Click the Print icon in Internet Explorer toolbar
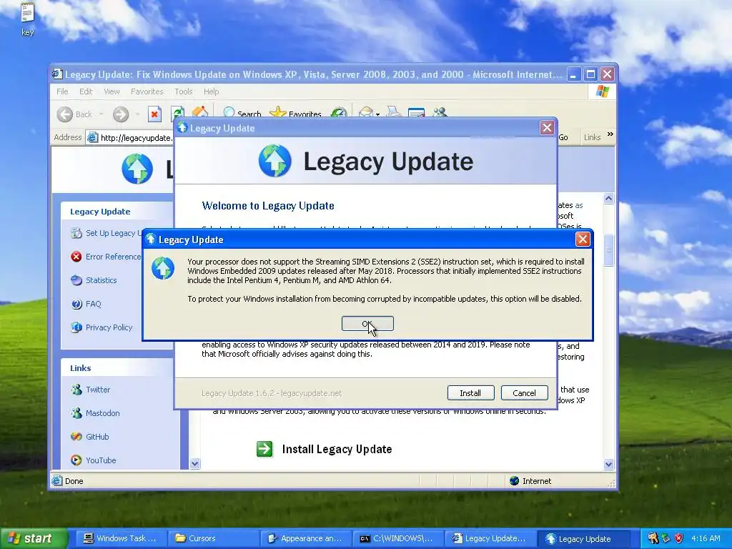 (x=394, y=112)
